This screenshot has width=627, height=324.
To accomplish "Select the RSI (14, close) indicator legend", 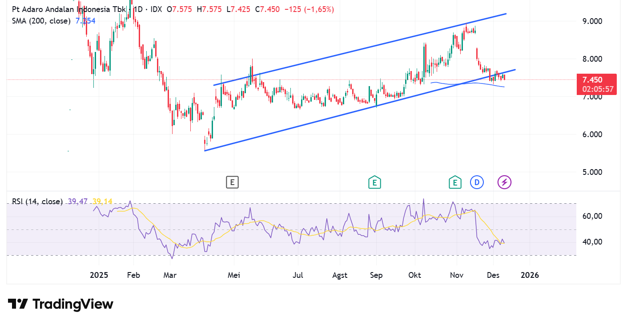I will pos(37,202).
